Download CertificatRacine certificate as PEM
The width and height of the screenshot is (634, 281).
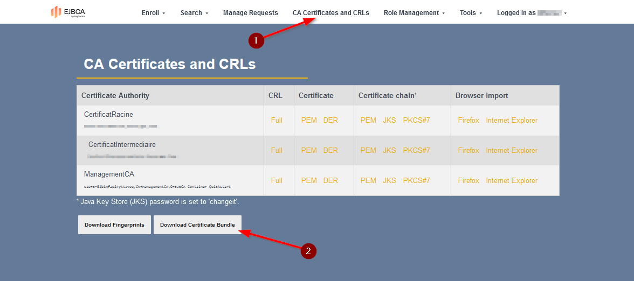(309, 121)
